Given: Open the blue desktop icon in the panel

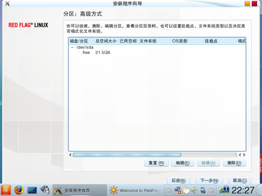Looking at the screenshot, I should (x=32, y=190).
